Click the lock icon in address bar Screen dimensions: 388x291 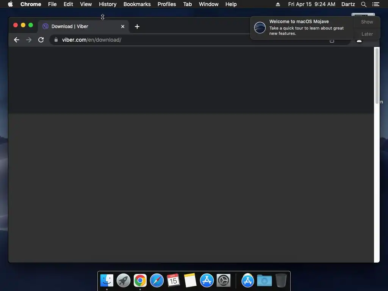tap(56, 40)
